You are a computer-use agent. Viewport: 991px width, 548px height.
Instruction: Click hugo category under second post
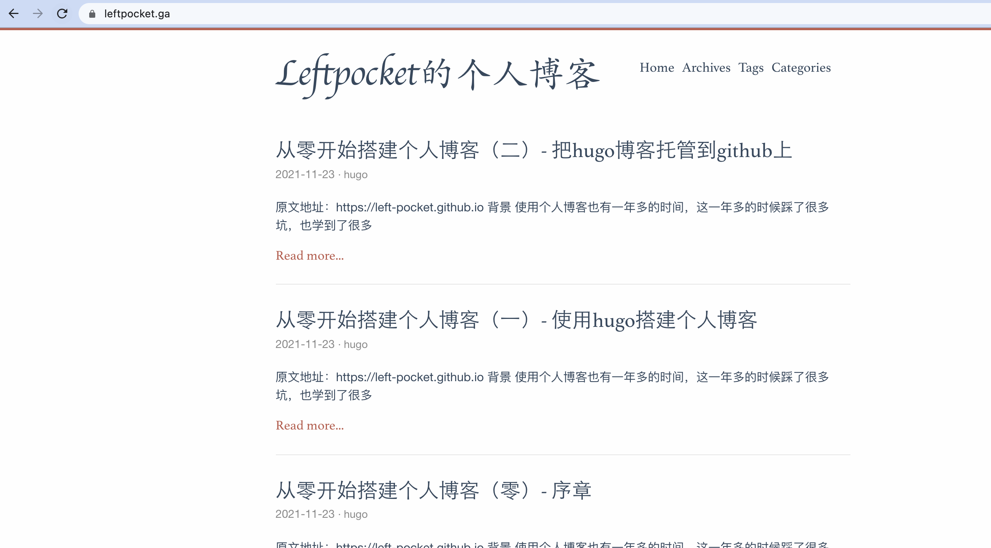click(x=355, y=345)
